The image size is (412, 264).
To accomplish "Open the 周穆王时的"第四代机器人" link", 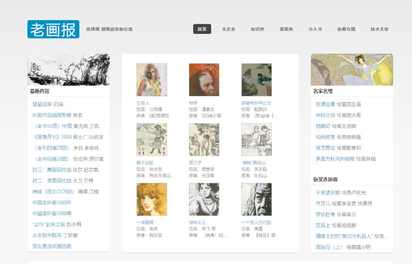I will [344, 236].
